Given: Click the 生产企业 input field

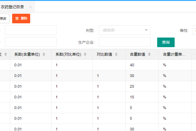Looking at the screenshot, I should pos(124,42).
